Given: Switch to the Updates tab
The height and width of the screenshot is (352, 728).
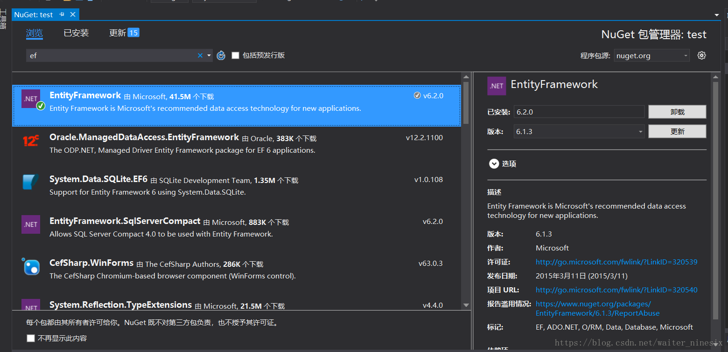Looking at the screenshot, I should coord(118,33).
